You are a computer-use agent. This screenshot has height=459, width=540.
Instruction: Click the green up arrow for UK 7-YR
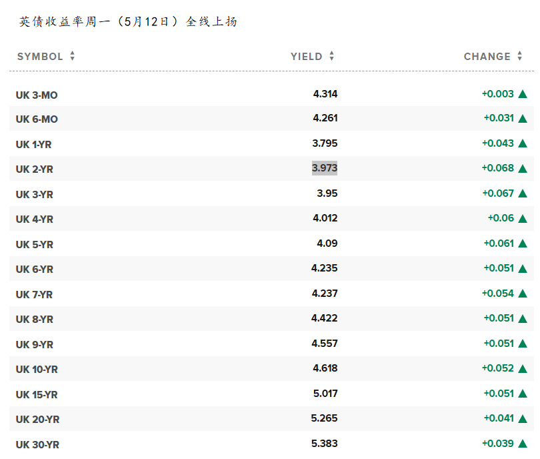523,294
